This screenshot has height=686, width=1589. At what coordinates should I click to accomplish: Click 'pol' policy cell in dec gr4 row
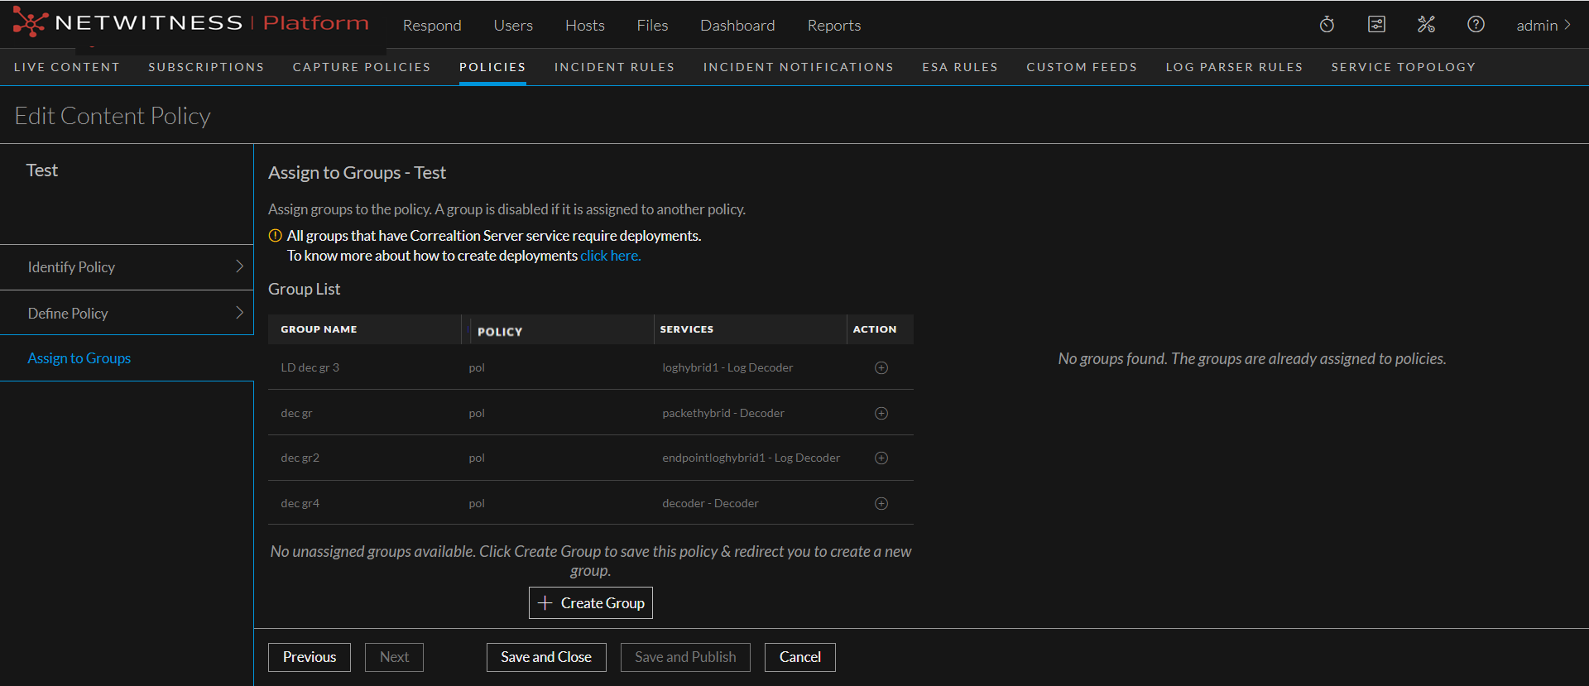(x=477, y=503)
